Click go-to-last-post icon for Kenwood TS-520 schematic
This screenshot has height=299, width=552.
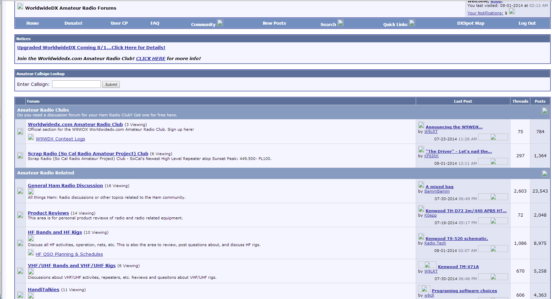pos(493,249)
